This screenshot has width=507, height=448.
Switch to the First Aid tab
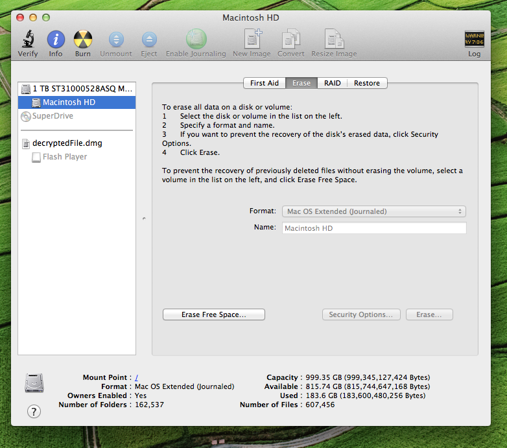[264, 83]
